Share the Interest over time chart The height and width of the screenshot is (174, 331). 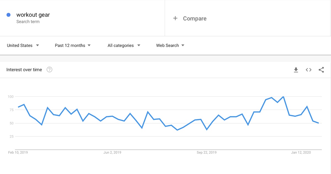point(321,70)
